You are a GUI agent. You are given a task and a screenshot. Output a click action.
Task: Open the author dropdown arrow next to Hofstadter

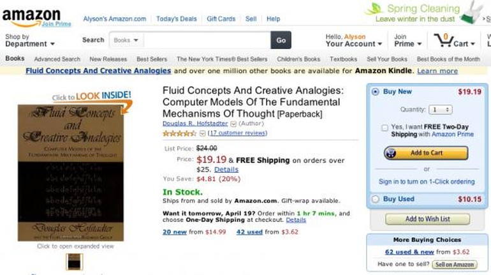click(x=233, y=124)
